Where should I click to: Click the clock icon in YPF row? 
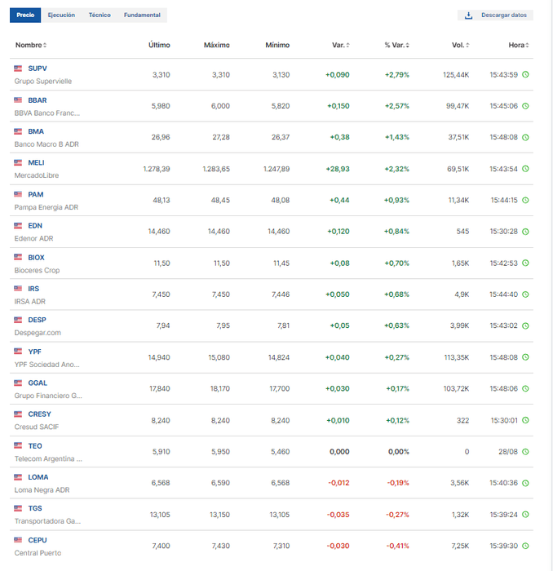click(x=525, y=357)
